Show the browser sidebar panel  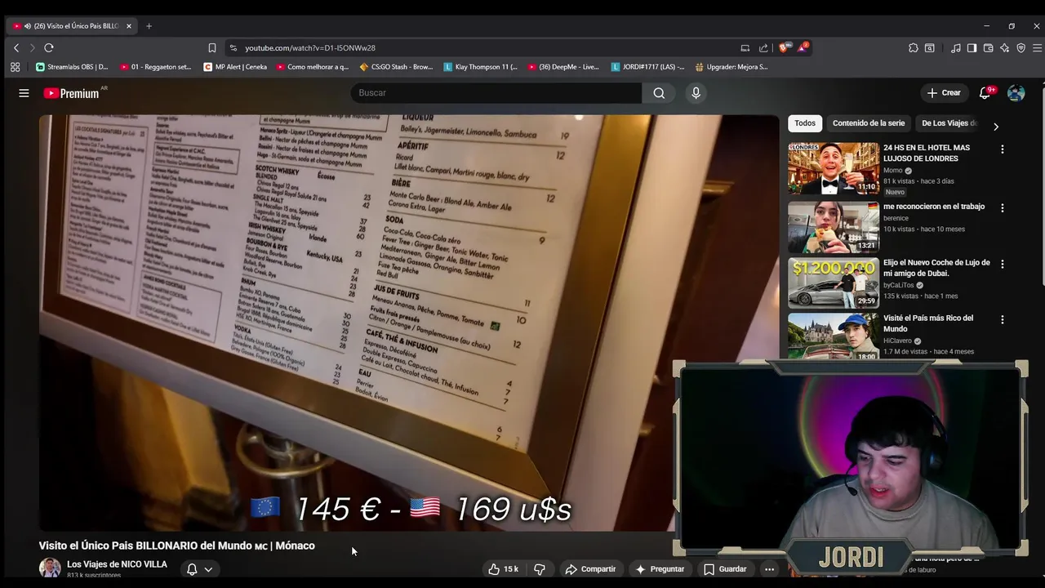tap(972, 48)
